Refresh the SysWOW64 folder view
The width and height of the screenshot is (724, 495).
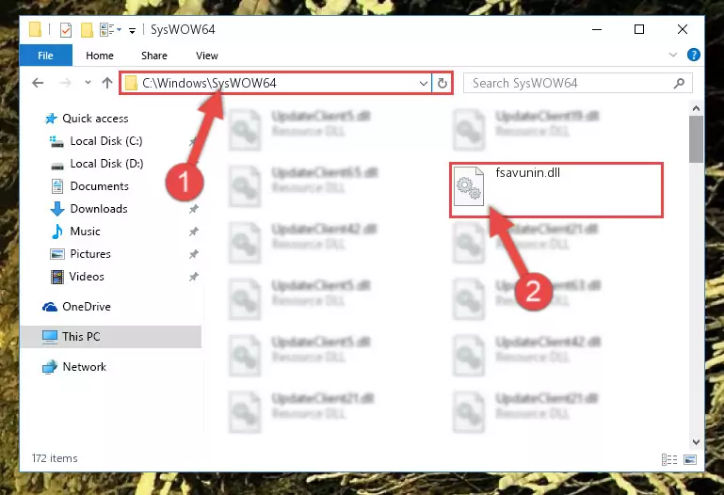pos(442,84)
